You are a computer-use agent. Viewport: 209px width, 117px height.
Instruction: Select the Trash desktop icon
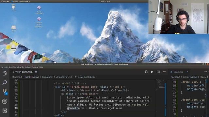pyautogui.click(x=14, y=7)
